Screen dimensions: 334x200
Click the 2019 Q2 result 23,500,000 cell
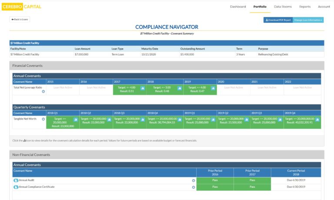[234, 122]
